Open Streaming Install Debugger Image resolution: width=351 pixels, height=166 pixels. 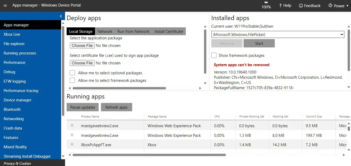[30, 156]
